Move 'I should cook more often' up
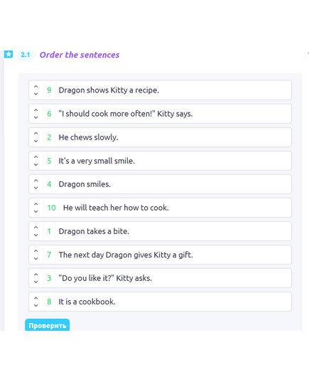The image size is (309, 382). (x=36, y=110)
